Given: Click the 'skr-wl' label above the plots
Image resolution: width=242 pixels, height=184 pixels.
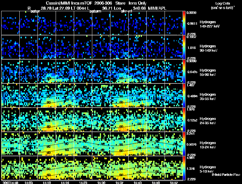Looking at the screenshot, I should tap(126, 11).
